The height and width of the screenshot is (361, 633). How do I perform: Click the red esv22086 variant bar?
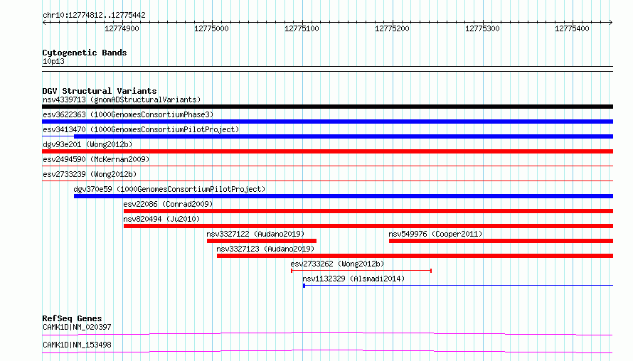point(368,211)
